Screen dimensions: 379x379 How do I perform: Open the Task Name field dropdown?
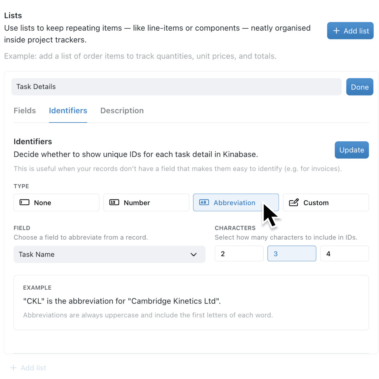(x=109, y=254)
